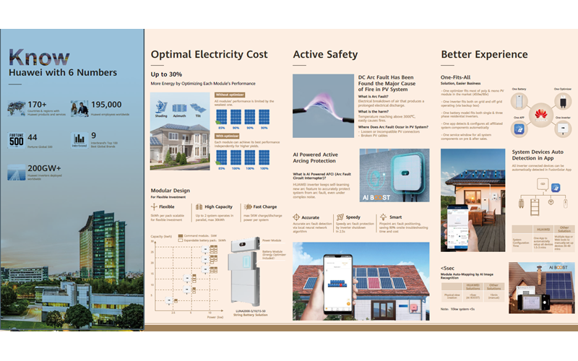Click the Command module legend swatch
The width and height of the screenshot is (578, 361).
(x=181, y=236)
